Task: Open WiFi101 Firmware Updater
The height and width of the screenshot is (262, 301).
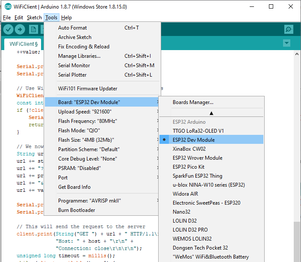Action: pos(102,89)
